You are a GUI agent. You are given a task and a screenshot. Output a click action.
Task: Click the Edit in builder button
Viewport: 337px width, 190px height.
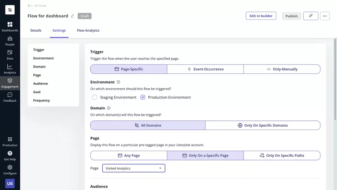pyautogui.click(x=261, y=16)
